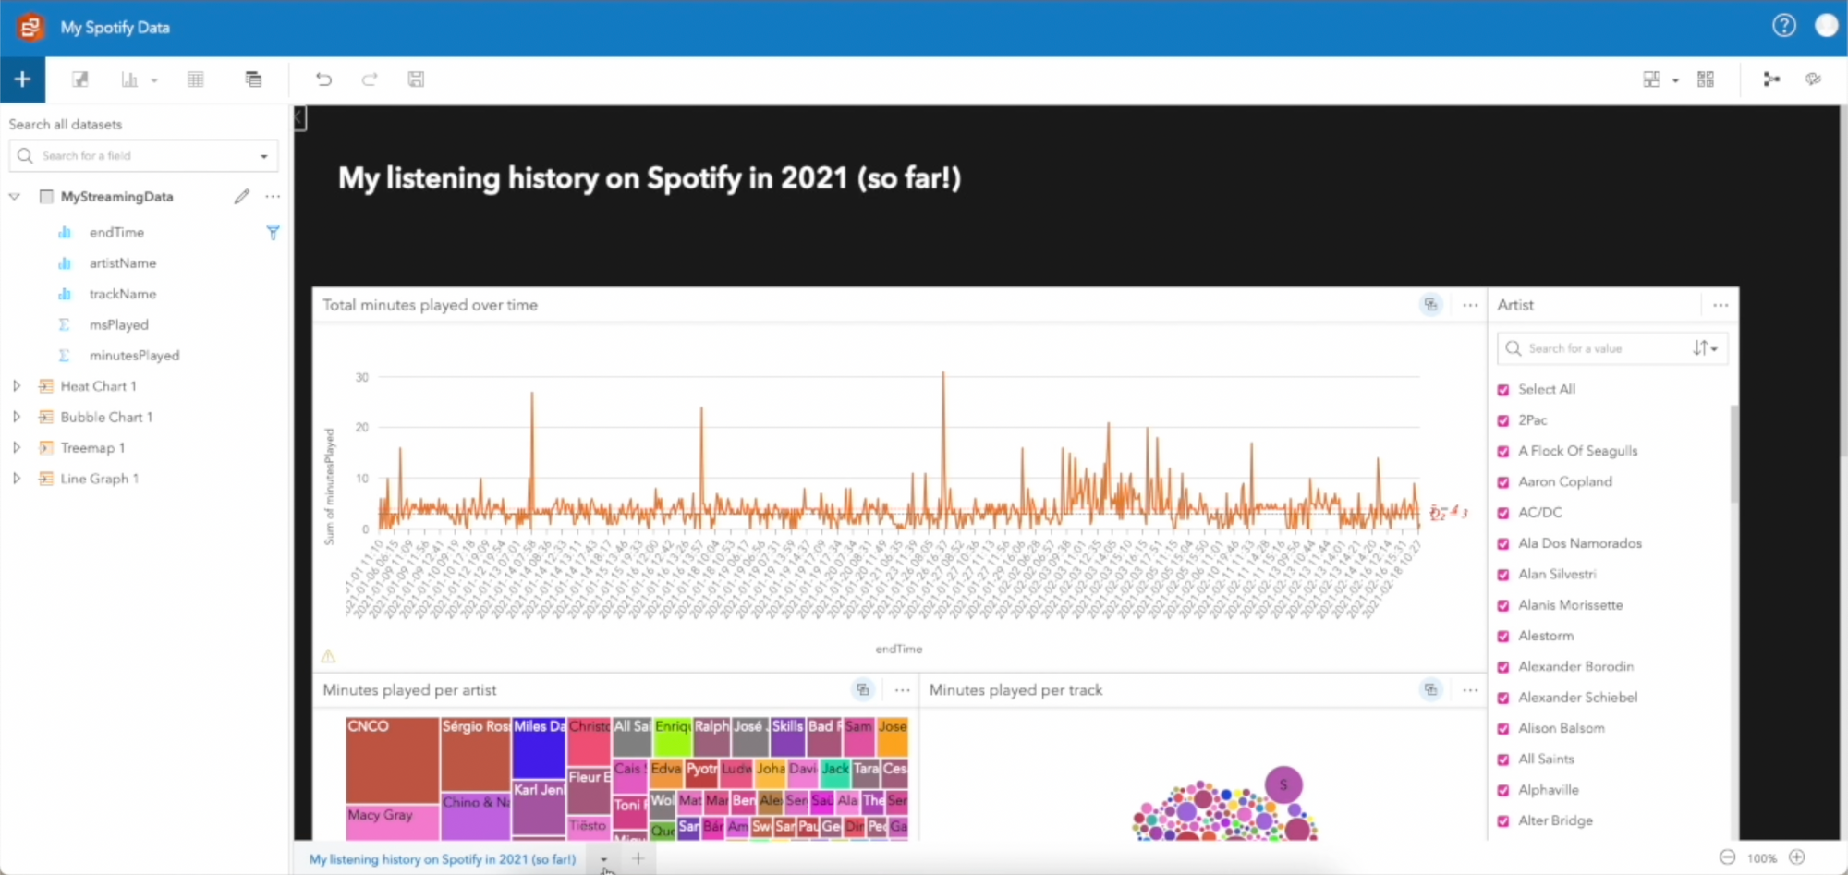Collapse the data pane arrow
The image size is (1848, 875).
coord(300,118)
